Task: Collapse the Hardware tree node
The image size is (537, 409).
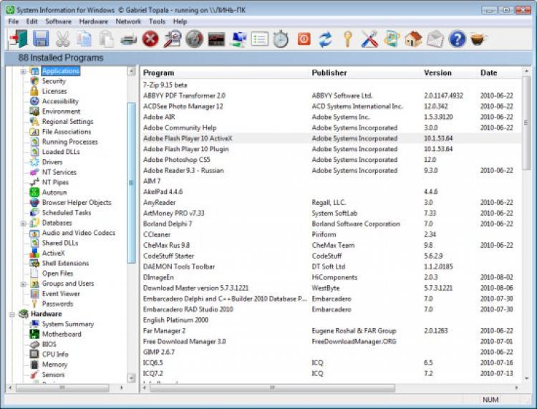Action: (12, 314)
